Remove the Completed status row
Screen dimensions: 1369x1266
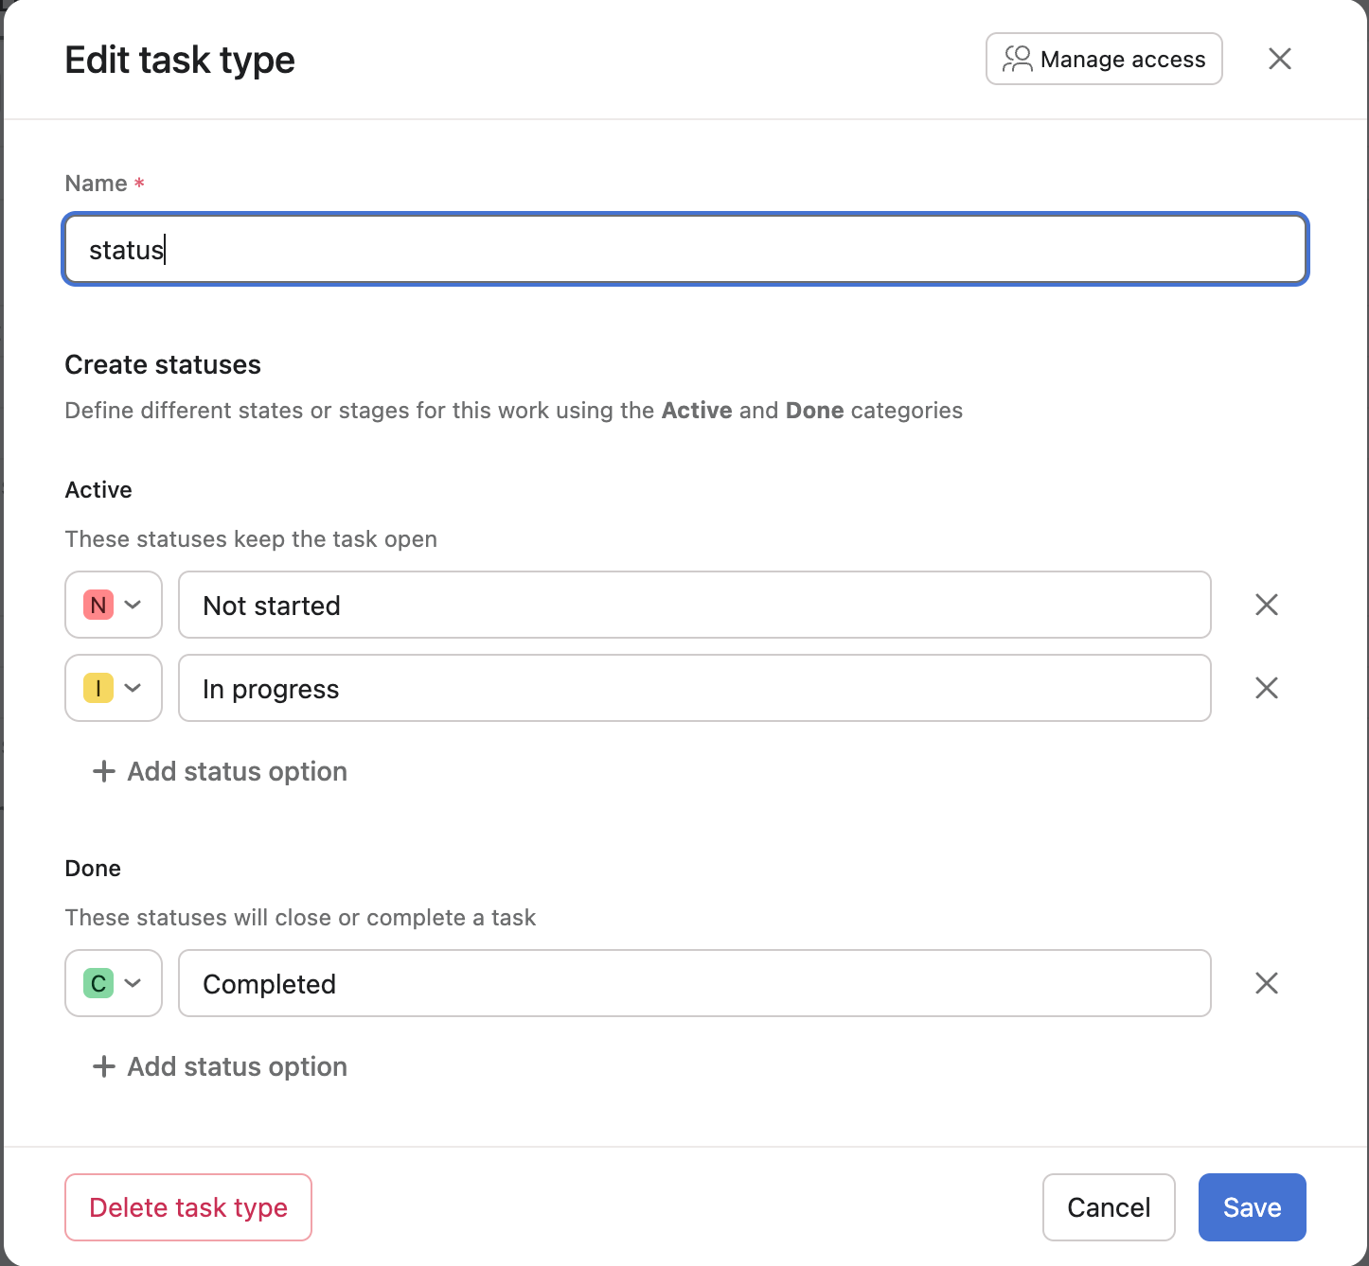pyautogui.click(x=1266, y=983)
